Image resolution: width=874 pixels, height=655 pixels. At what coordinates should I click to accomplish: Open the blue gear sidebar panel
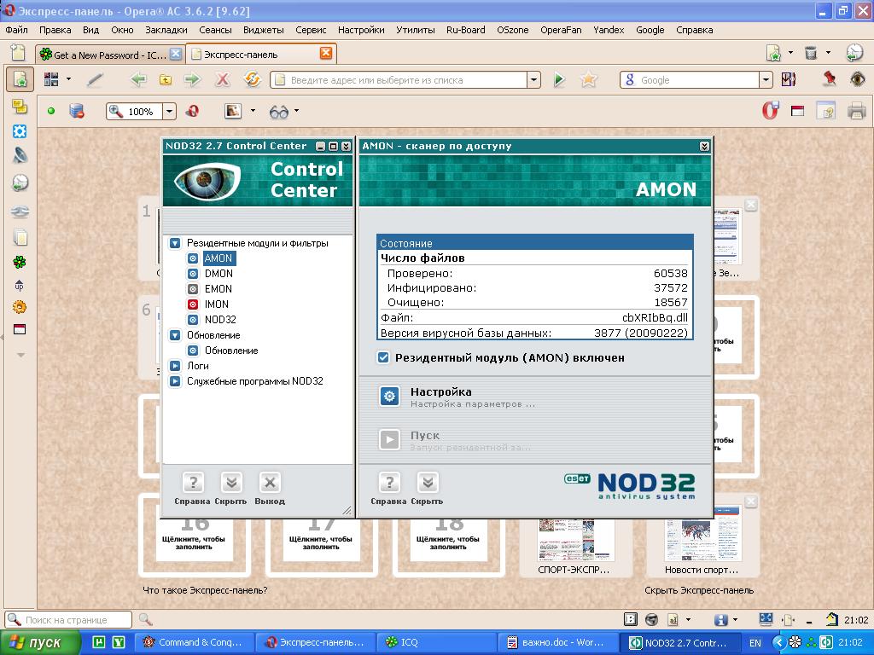pyautogui.click(x=20, y=132)
